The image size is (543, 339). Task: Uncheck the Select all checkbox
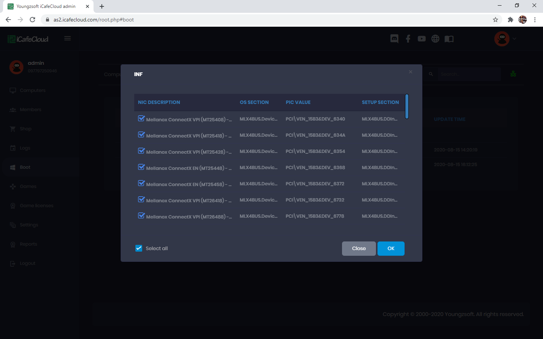pos(139,248)
